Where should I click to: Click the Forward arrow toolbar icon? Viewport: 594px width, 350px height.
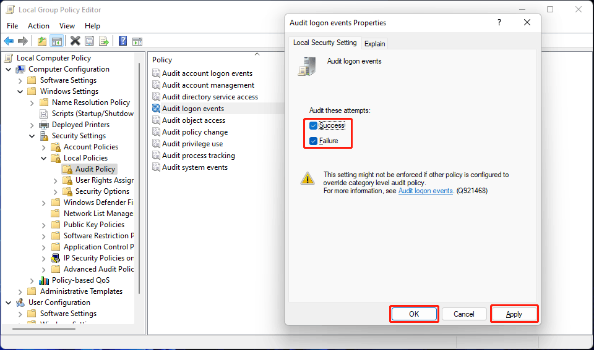pyautogui.click(x=23, y=41)
